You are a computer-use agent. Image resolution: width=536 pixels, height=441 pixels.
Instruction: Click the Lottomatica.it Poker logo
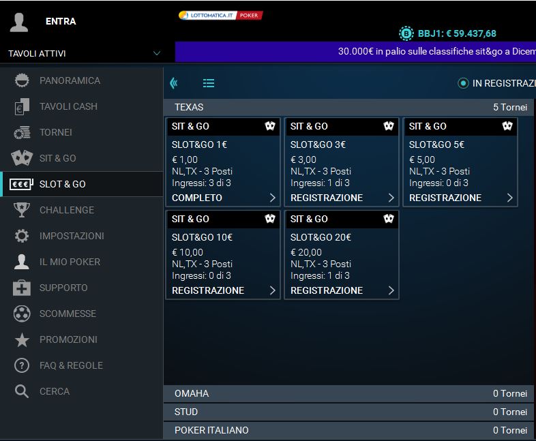pyautogui.click(x=221, y=16)
